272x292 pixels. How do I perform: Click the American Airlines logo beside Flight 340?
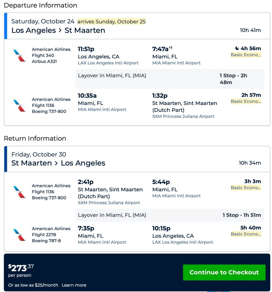(19, 56)
